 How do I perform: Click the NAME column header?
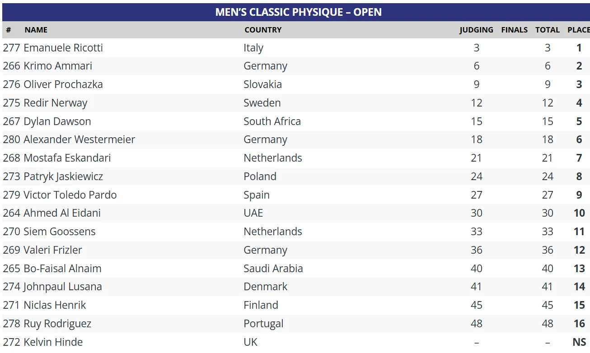pos(36,30)
